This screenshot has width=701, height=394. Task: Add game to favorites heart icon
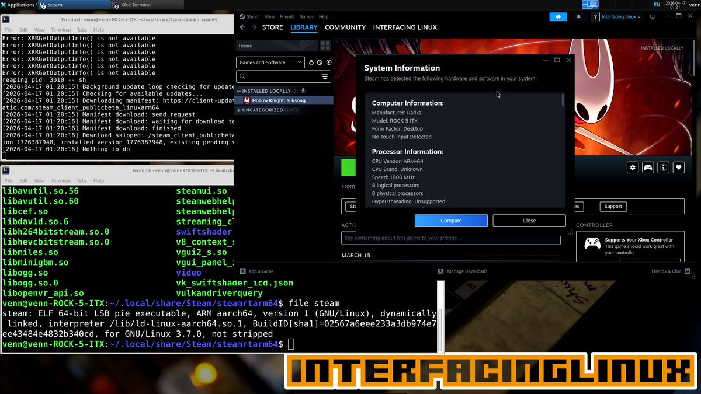click(x=678, y=168)
